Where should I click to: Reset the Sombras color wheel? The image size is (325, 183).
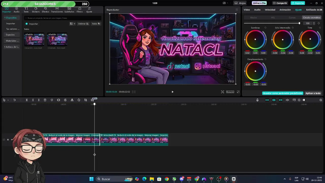tap(265, 28)
